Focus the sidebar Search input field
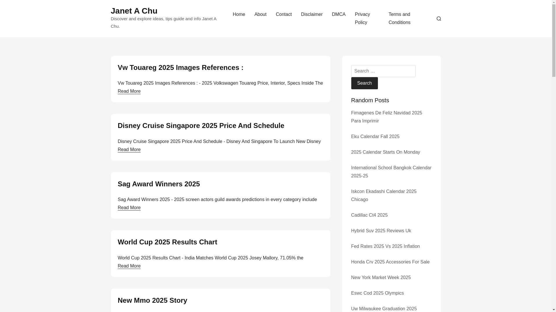556x312 pixels. click(383, 71)
